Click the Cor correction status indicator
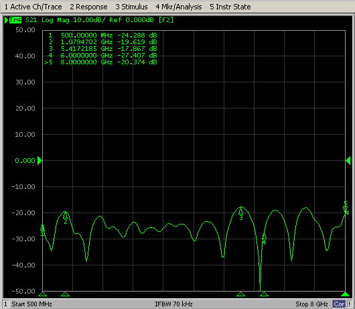355x309 pixels. click(339, 304)
